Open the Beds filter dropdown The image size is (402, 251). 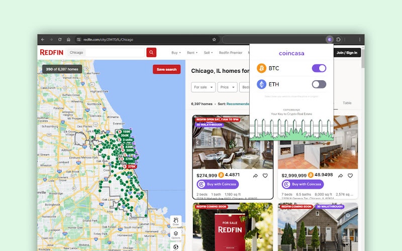pos(245,87)
